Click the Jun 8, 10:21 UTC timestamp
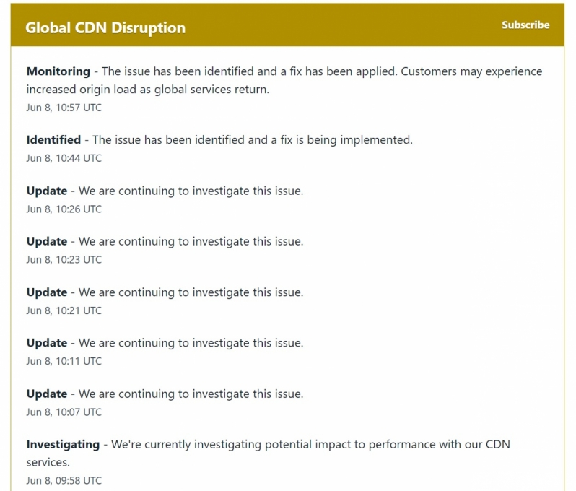This screenshot has height=491, width=576. click(x=64, y=310)
